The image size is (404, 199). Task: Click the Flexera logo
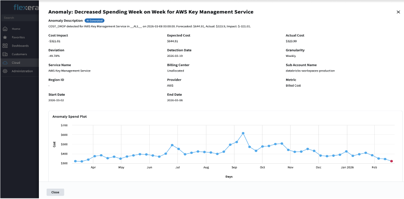pos(26,7)
